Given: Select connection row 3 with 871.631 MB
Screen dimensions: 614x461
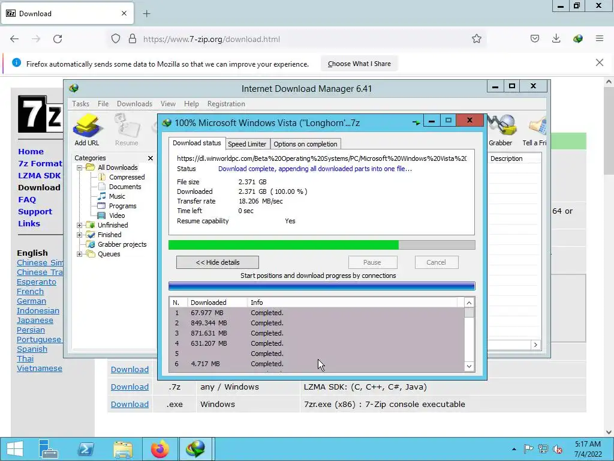Looking at the screenshot, I should coord(317,333).
